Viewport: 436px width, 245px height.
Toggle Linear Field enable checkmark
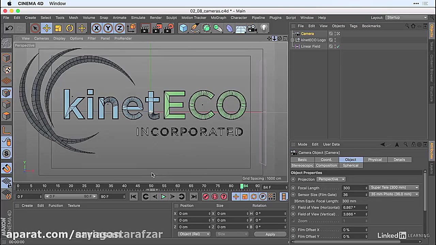point(338,46)
